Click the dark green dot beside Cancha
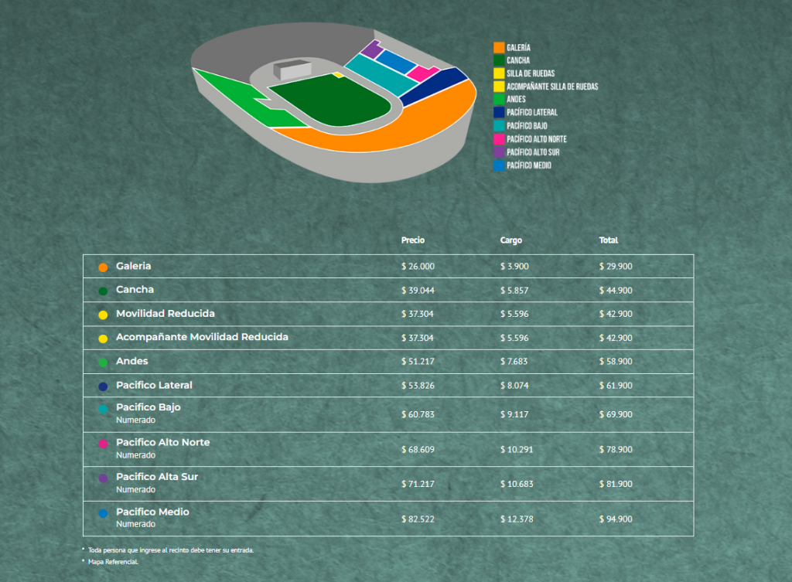The width and height of the screenshot is (792, 582). pos(103,291)
